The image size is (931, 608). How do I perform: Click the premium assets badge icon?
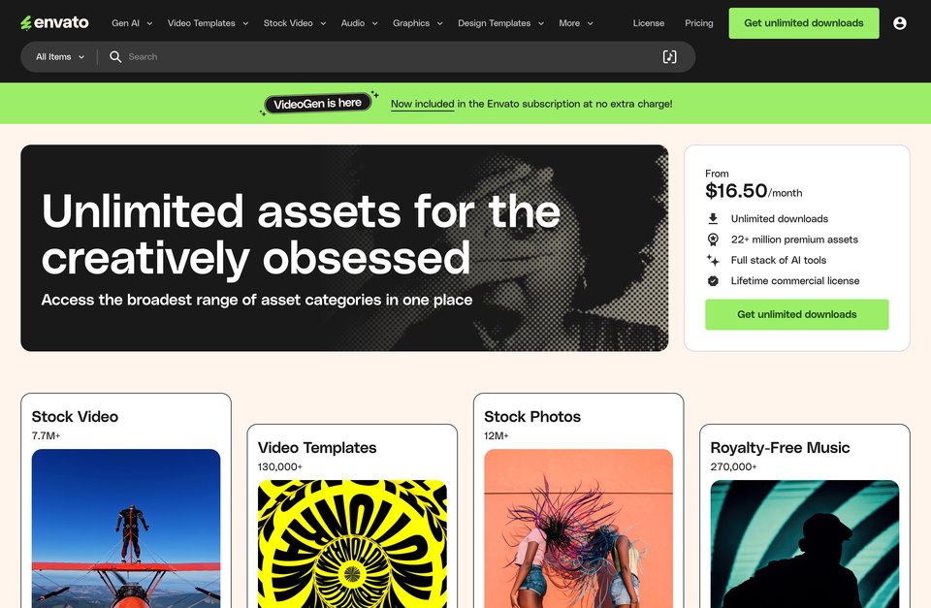713,240
